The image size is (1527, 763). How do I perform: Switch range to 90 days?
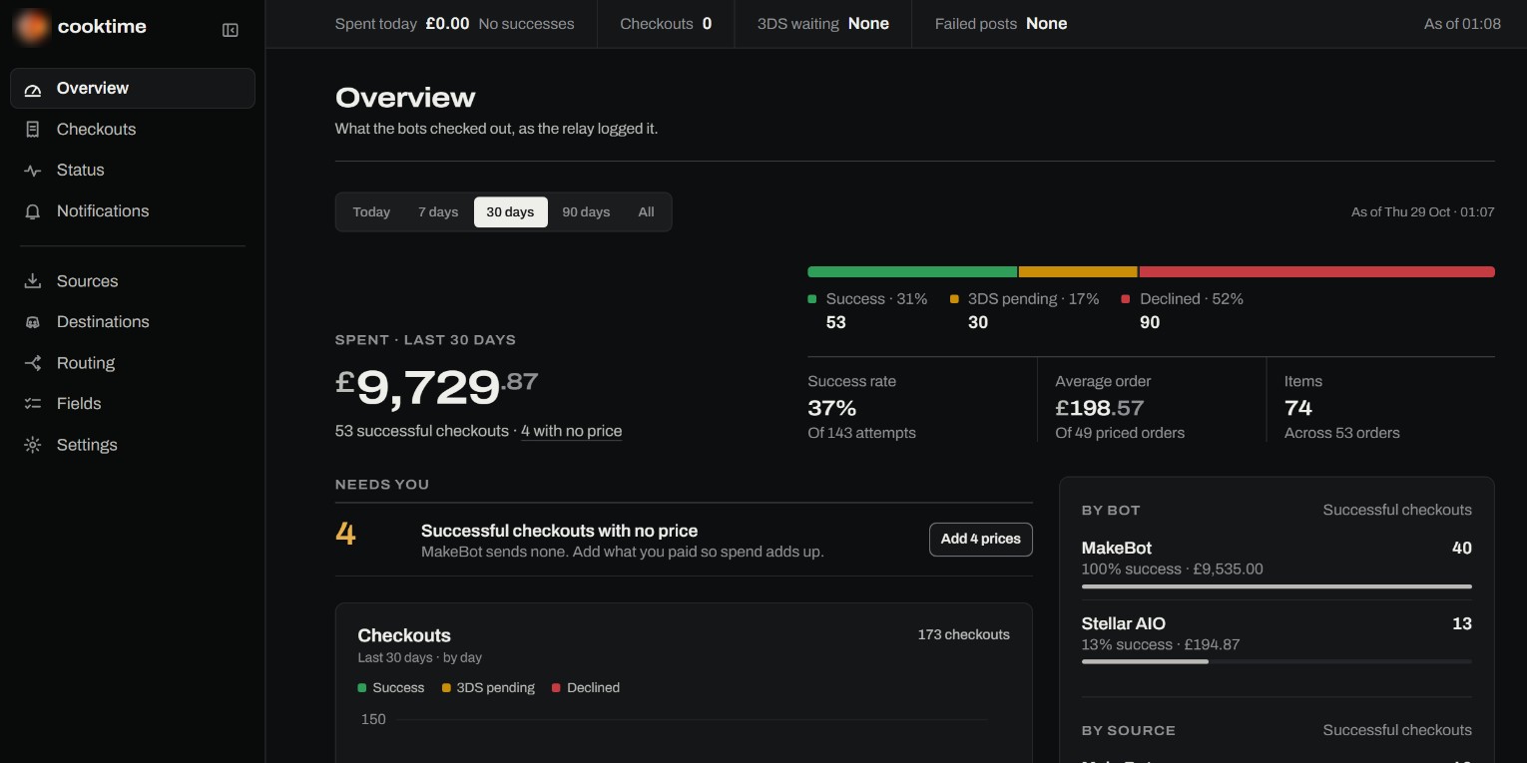coord(586,211)
